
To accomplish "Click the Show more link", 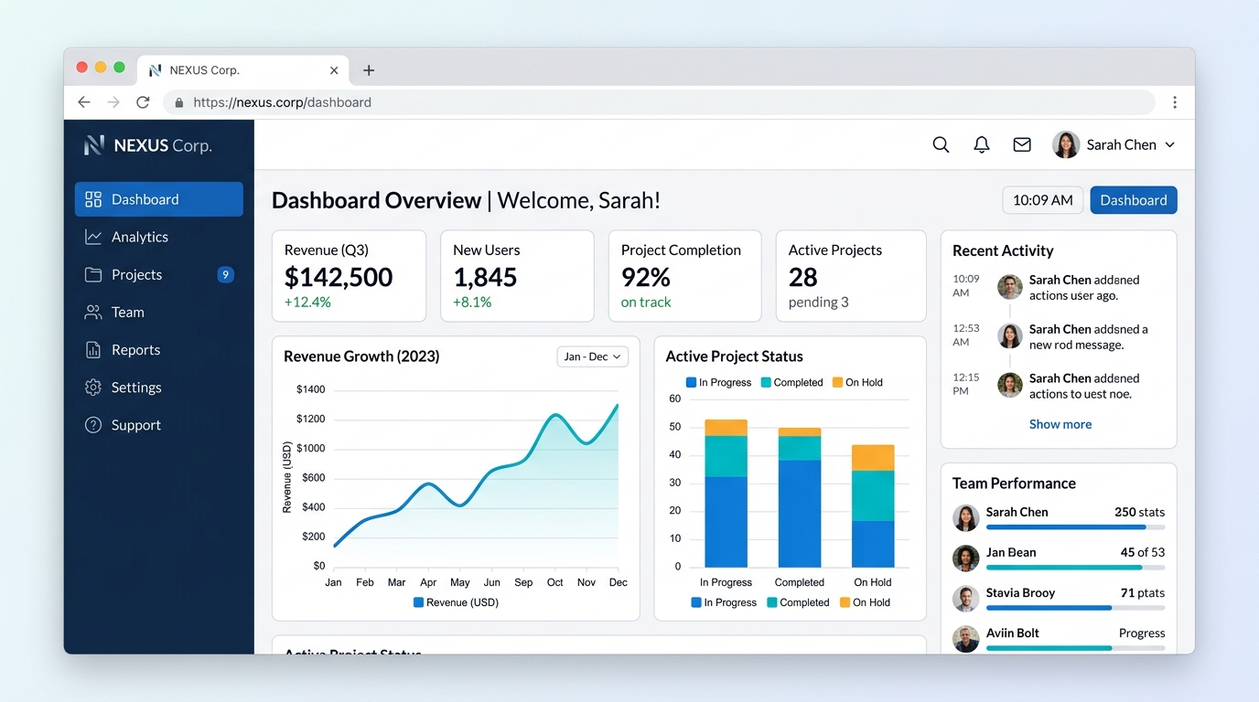I will tap(1060, 424).
